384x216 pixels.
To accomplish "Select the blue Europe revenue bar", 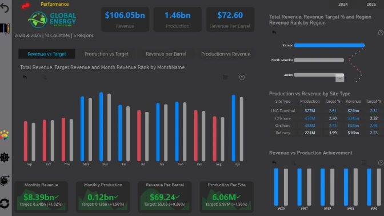I will [329, 45].
